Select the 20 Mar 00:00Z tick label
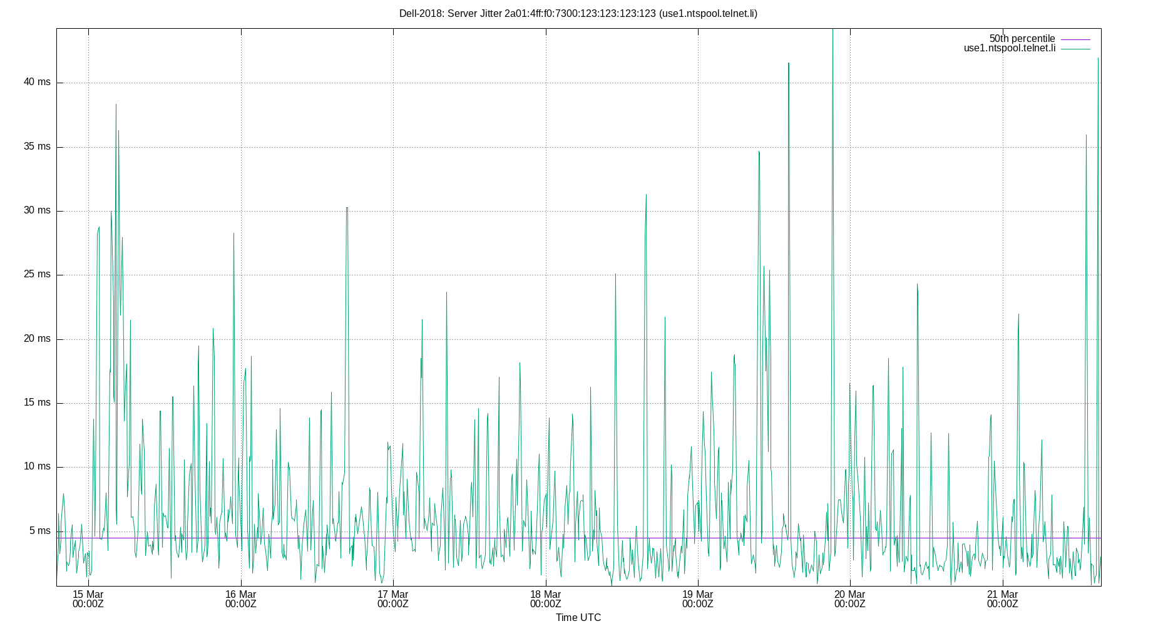 [x=851, y=599]
